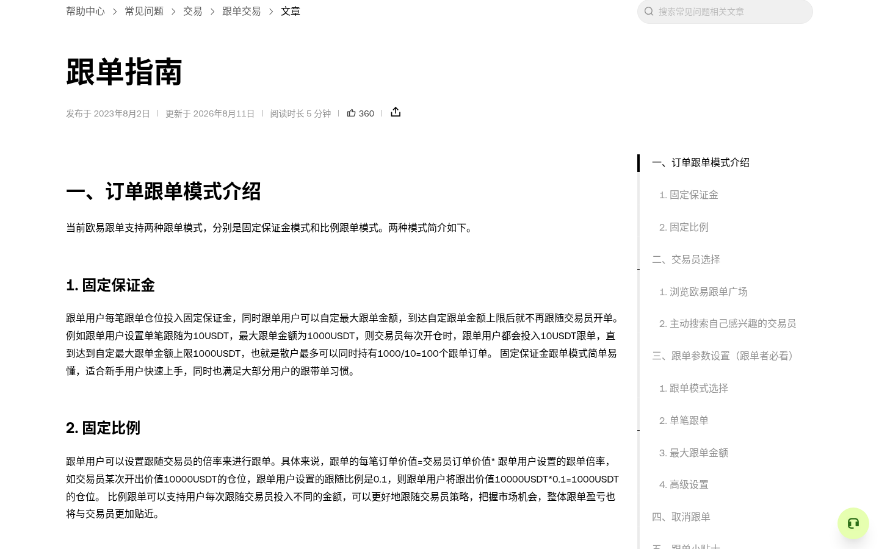Click the thumbs-up like icon

tap(351, 113)
